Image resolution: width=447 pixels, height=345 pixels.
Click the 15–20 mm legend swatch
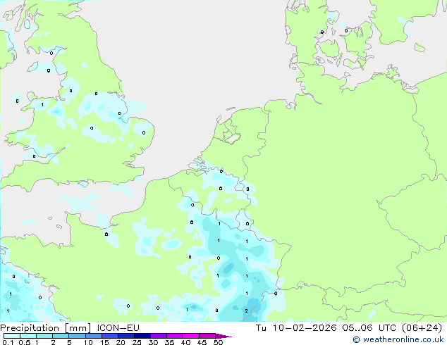109,336
